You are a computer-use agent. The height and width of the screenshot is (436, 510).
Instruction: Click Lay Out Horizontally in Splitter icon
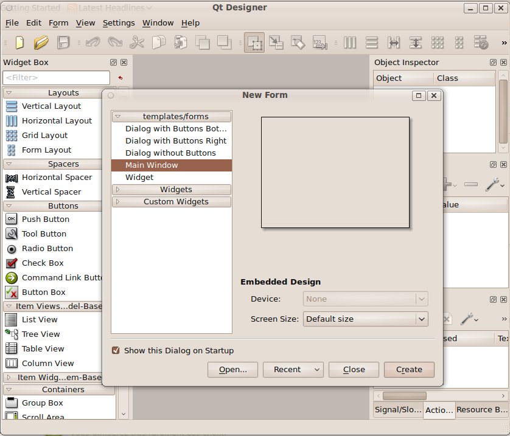click(x=394, y=43)
